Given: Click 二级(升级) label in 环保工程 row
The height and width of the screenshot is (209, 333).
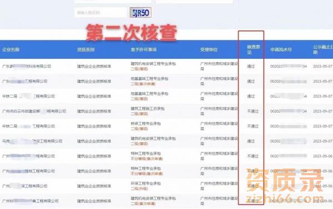Looking at the screenshot, I should (x=139, y=188).
